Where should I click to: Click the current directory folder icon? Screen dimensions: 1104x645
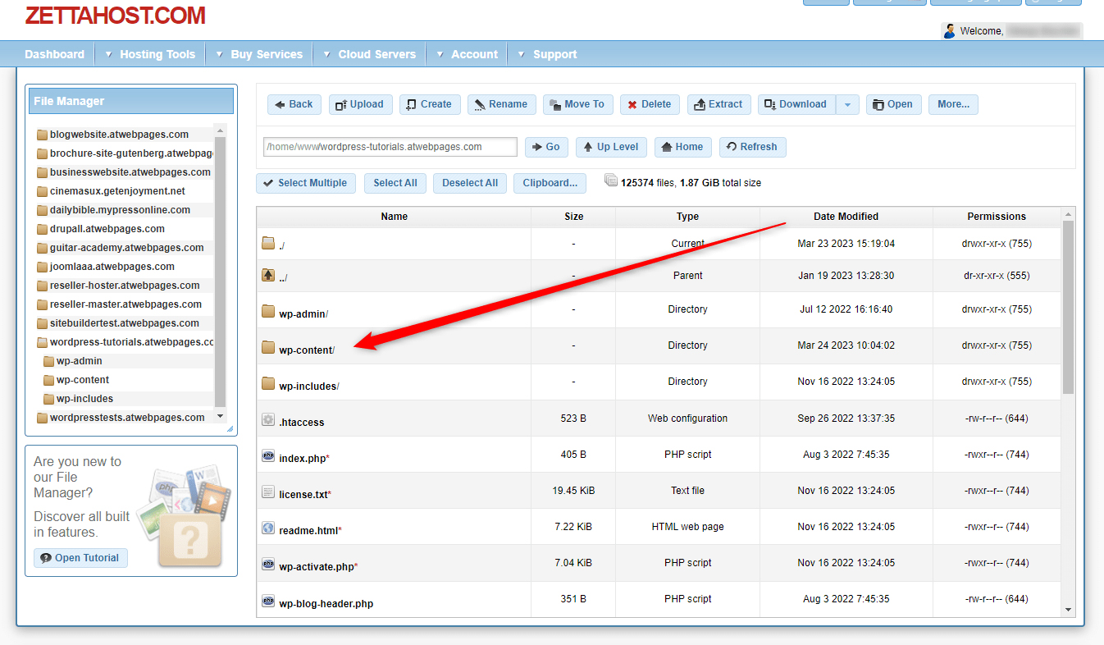click(268, 243)
